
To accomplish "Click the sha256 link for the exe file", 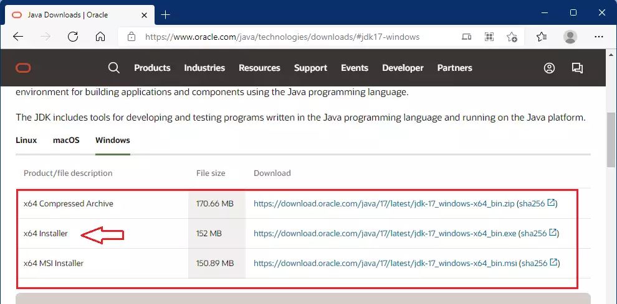I will 533,234.
